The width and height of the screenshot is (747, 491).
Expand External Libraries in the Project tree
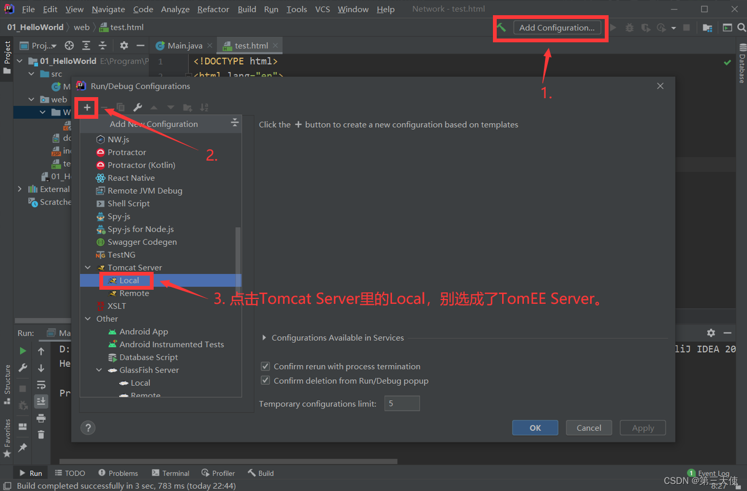click(20, 189)
